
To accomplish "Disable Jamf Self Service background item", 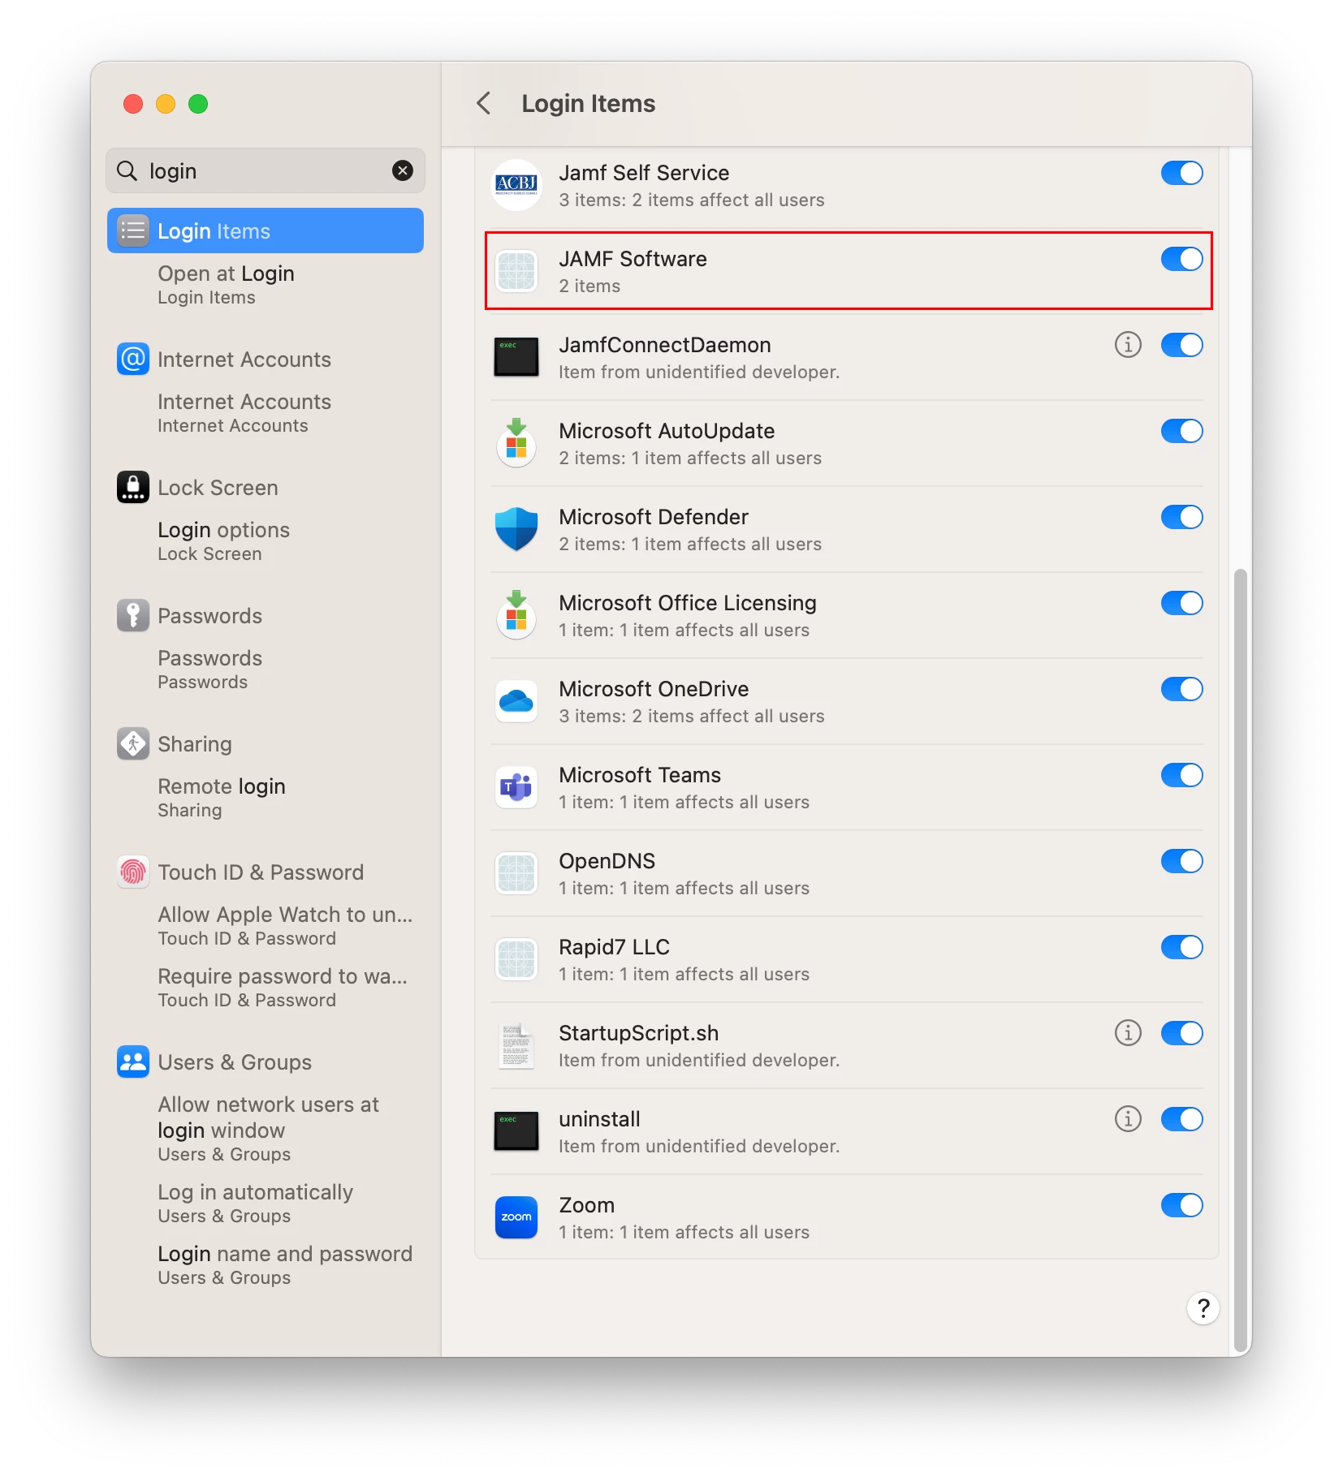I will (x=1182, y=173).
